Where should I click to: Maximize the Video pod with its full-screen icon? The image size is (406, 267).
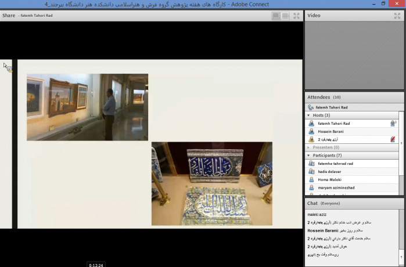click(397, 16)
